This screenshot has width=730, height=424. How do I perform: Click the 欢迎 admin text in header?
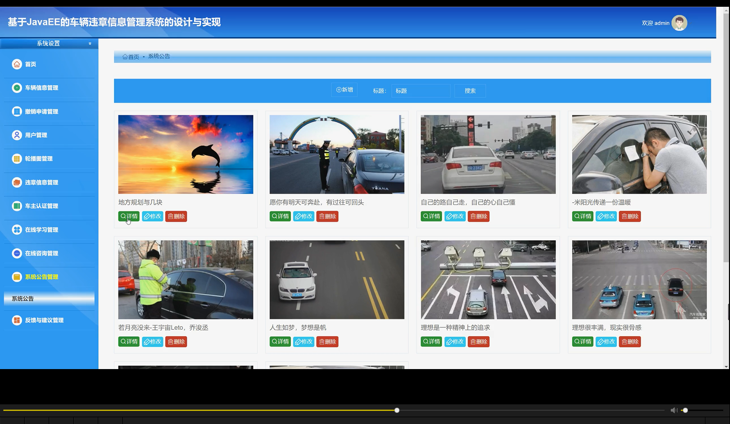click(655, 23)
